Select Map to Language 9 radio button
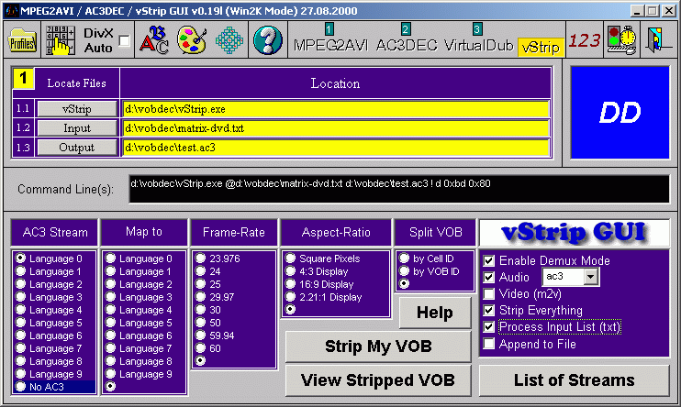Image resolution: width=681 pixels, height=407 pixels. tap(110, 374)
